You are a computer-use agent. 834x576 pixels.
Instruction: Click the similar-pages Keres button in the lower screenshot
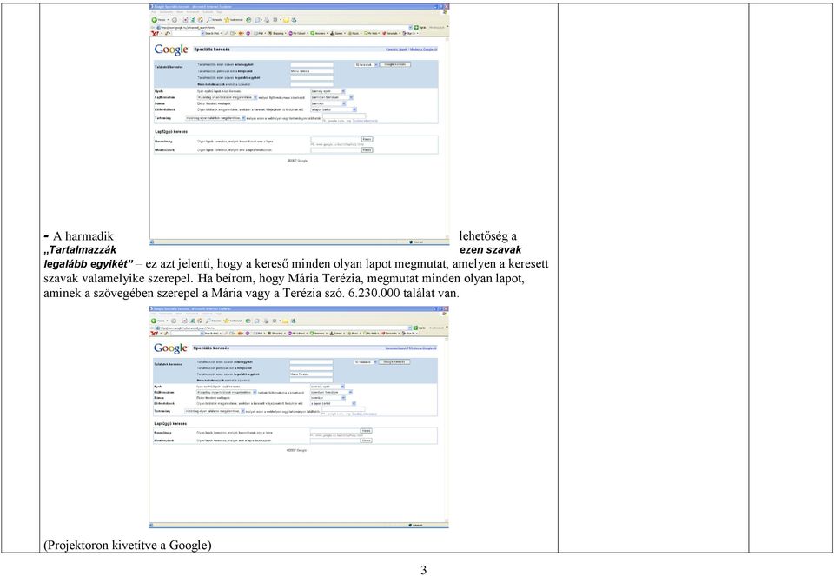click(367, 431)
